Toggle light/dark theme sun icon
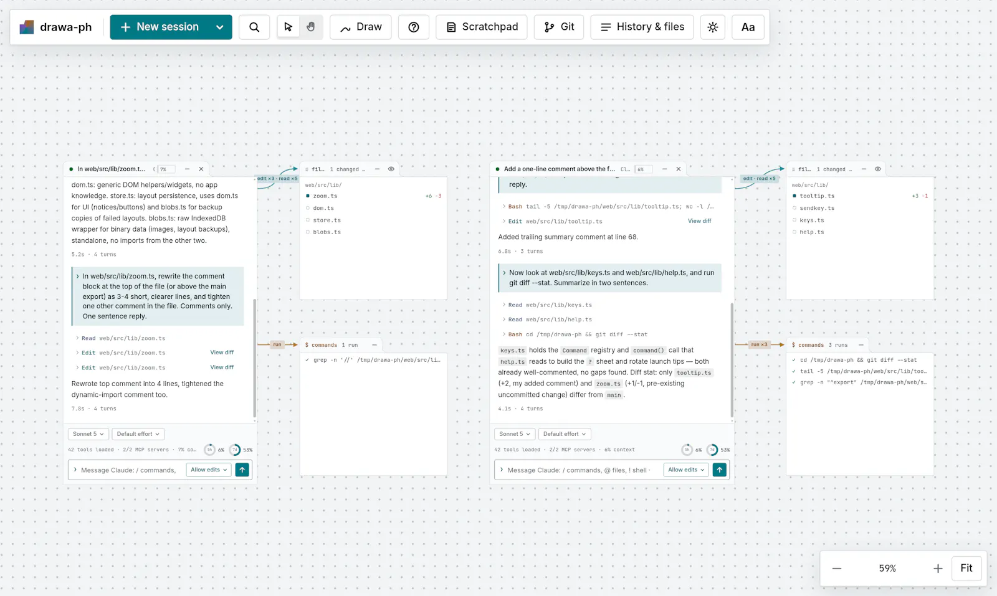 click(x=713, y=27)
